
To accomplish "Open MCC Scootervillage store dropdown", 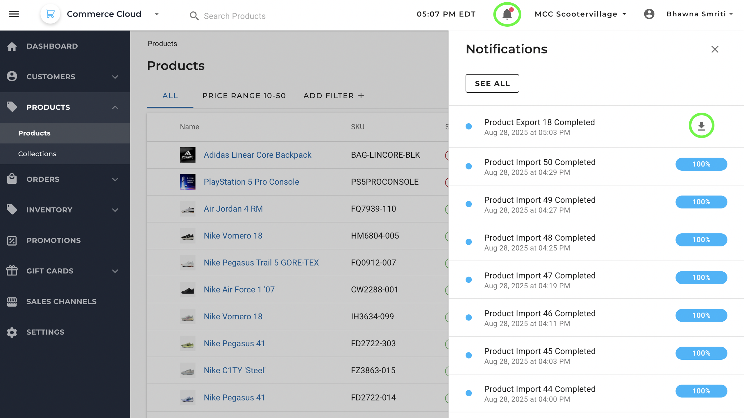I will pos(624,14).
